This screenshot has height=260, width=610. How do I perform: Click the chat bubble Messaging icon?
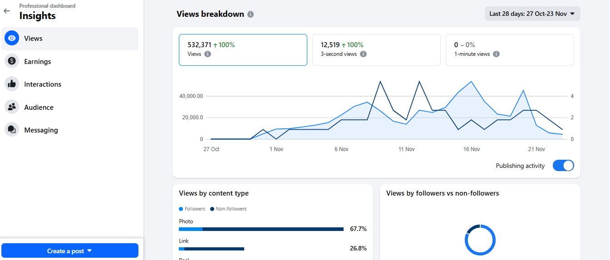click(x=12, y=130)
